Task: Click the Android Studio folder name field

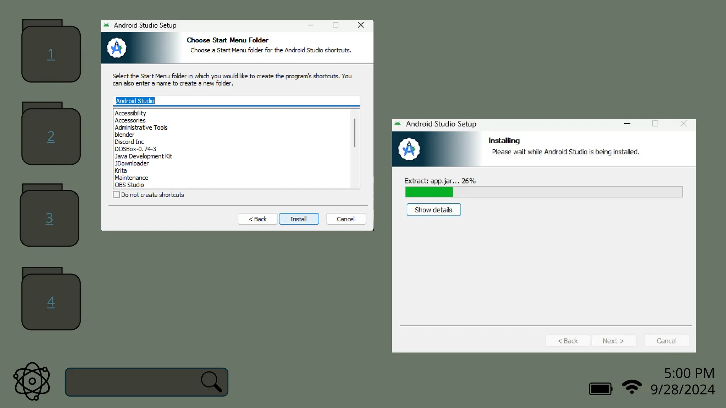Action: pos(236,101)
